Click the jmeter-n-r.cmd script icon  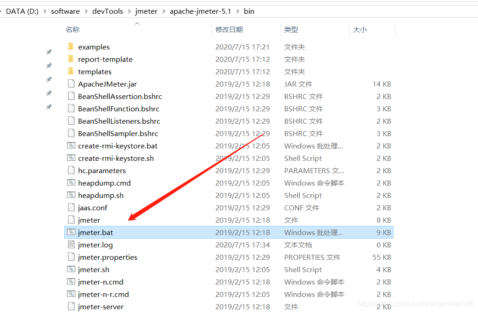coord(71,294)
